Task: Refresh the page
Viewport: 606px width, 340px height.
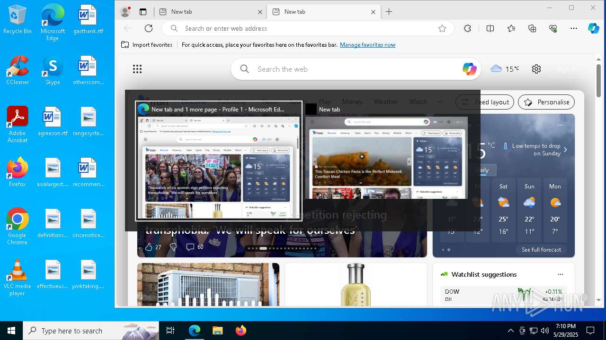Action: [x=149, y=28]
